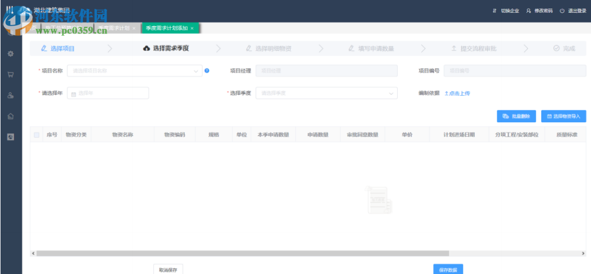The image size is (591, 274).
Task: Open the 选择季度 dropdown
Action: pyautogui.click(x=327, y=93)
